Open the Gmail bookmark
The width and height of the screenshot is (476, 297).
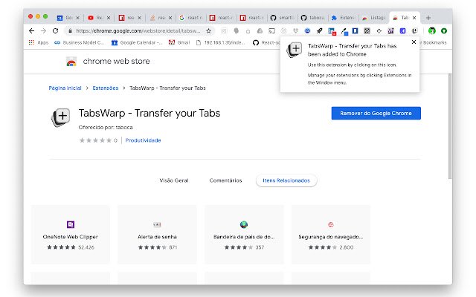tap(179, 42)
